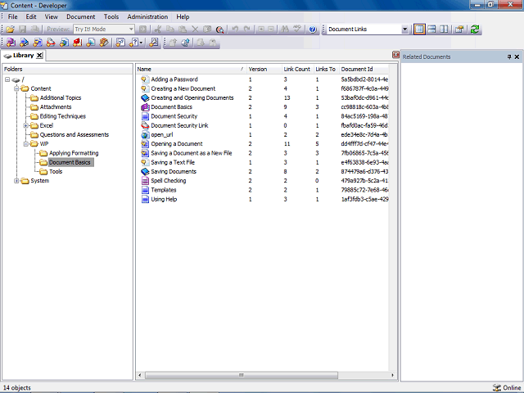Click the find-in-library magnifier icon
The width and height of the screenshot is (524, 393).
(219, 29)
